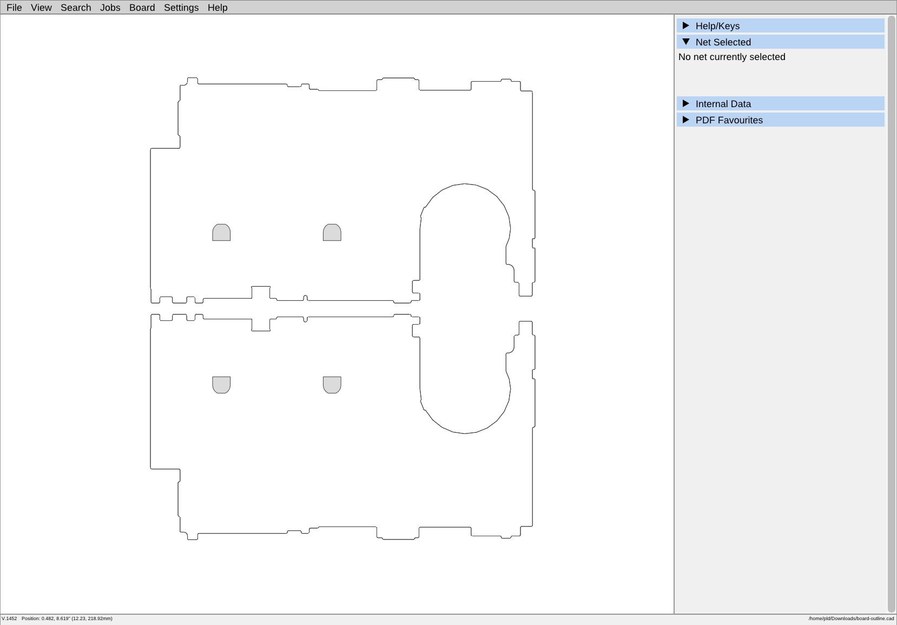Click the arrow icon beside Internal Data
Image resolution: width=897 pixels, height=625 pixels.
(685, 103)
